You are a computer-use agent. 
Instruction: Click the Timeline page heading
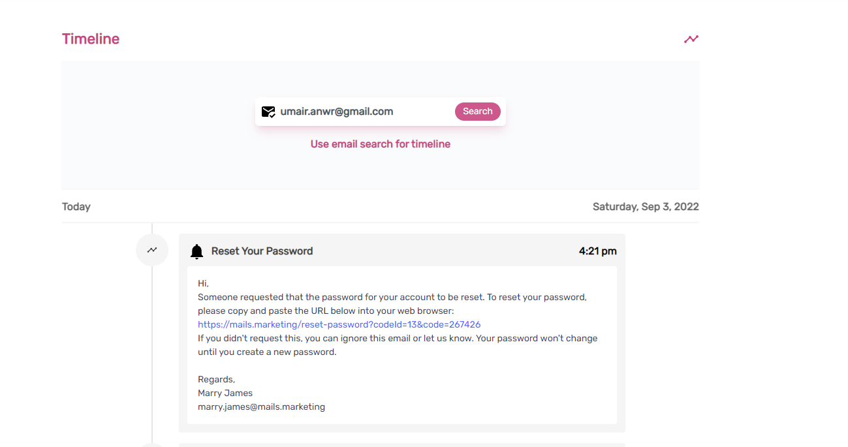91,39
